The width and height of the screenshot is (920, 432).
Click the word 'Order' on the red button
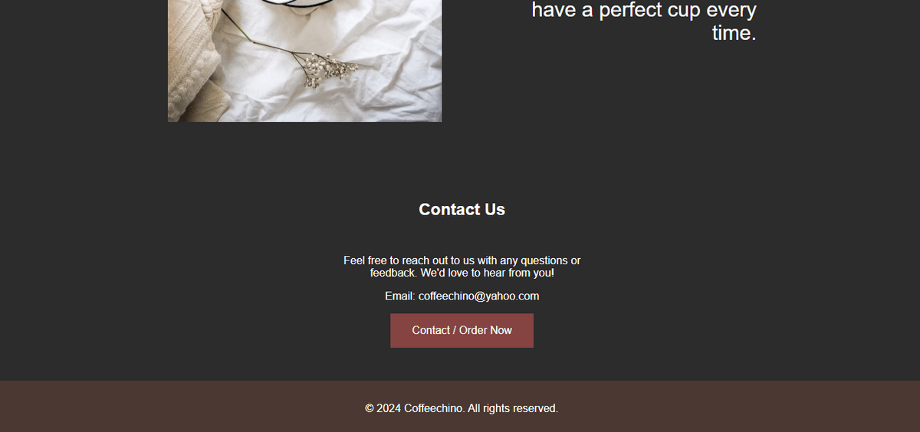[474, 330]
